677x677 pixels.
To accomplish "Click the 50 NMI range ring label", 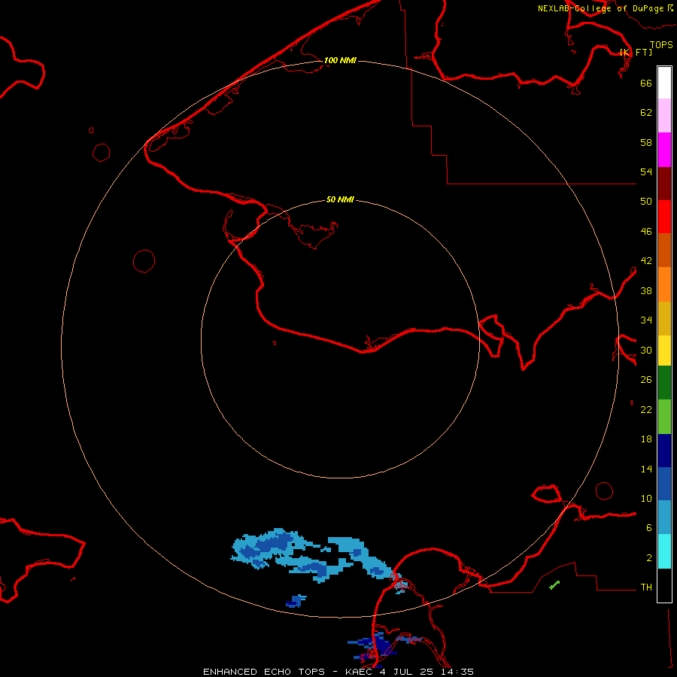I will tap(340, 199).
